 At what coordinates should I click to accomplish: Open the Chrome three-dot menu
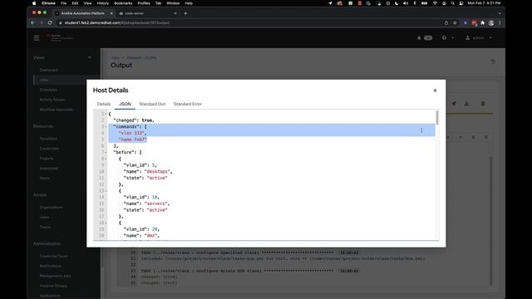click(500, 22)
